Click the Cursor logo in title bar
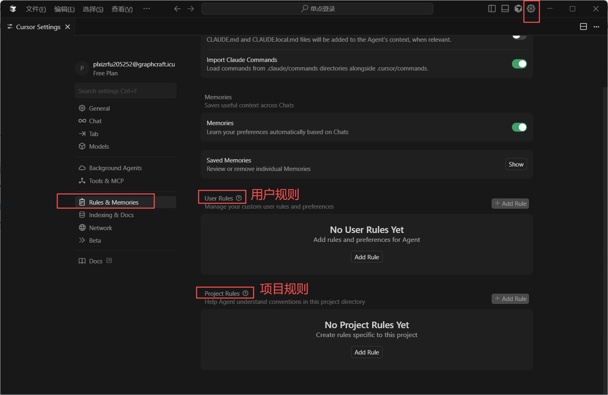The image size is (608, 395). pos(13,9)
